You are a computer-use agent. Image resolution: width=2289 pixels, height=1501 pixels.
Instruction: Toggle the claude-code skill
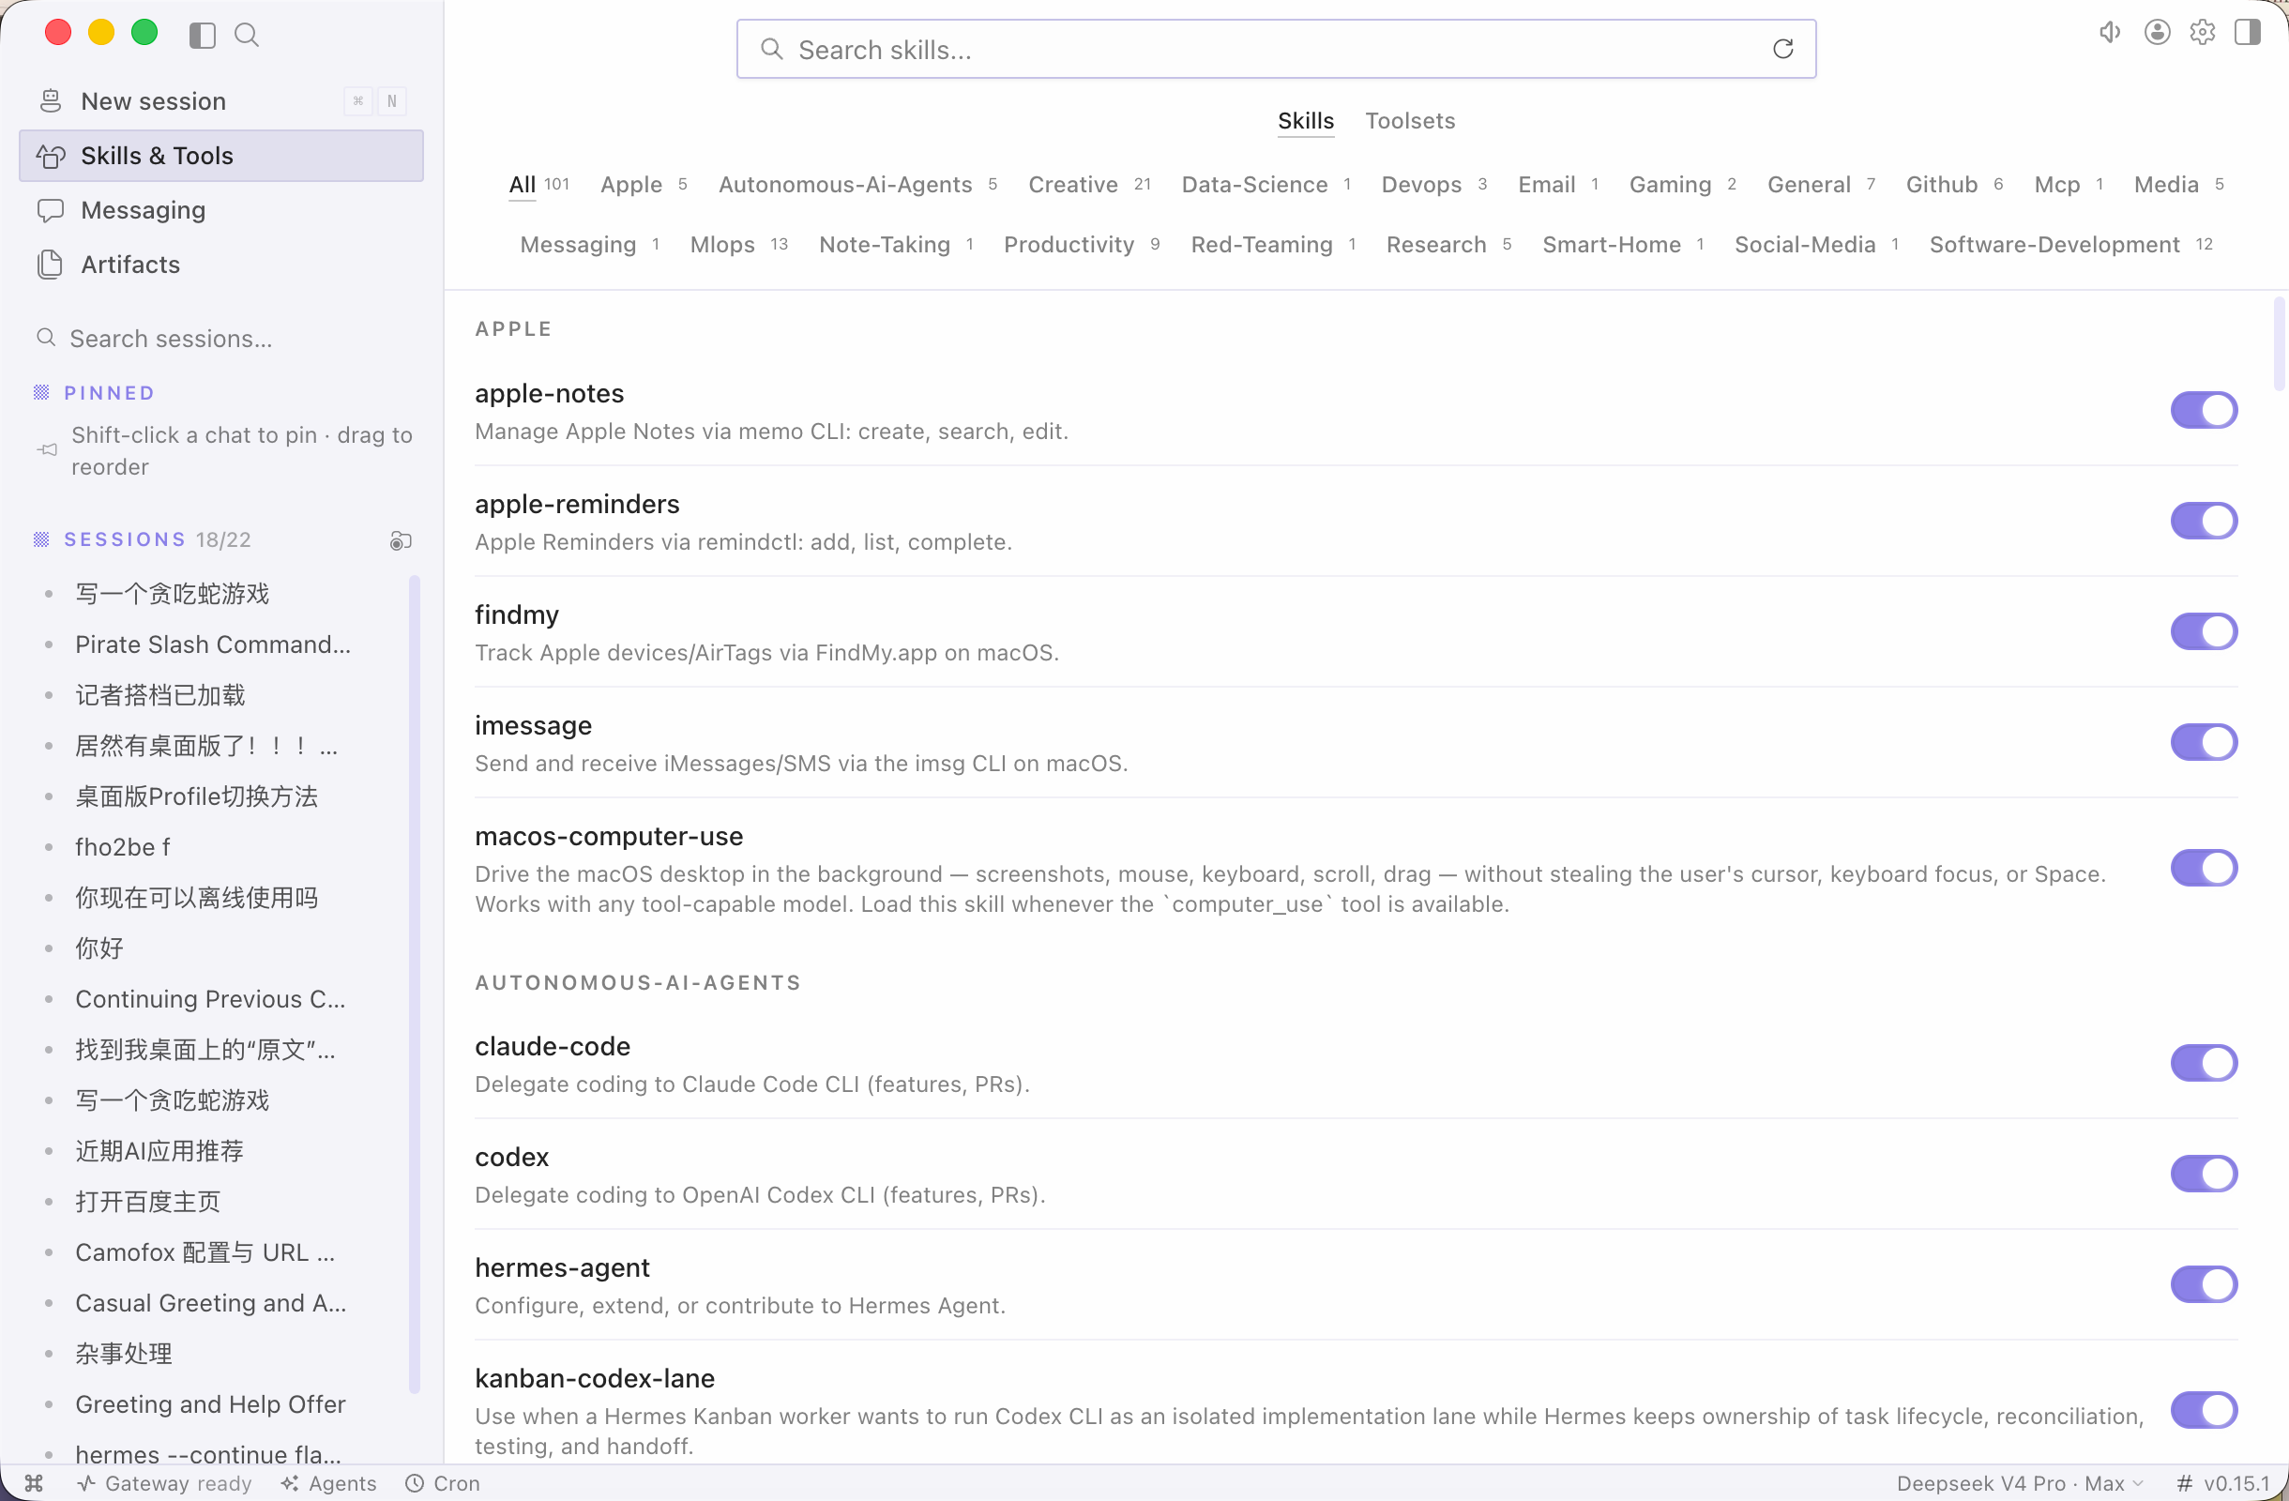coord(2204,1064)
